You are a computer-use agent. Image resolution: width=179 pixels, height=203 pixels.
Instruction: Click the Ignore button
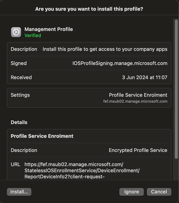coord(131,192)
